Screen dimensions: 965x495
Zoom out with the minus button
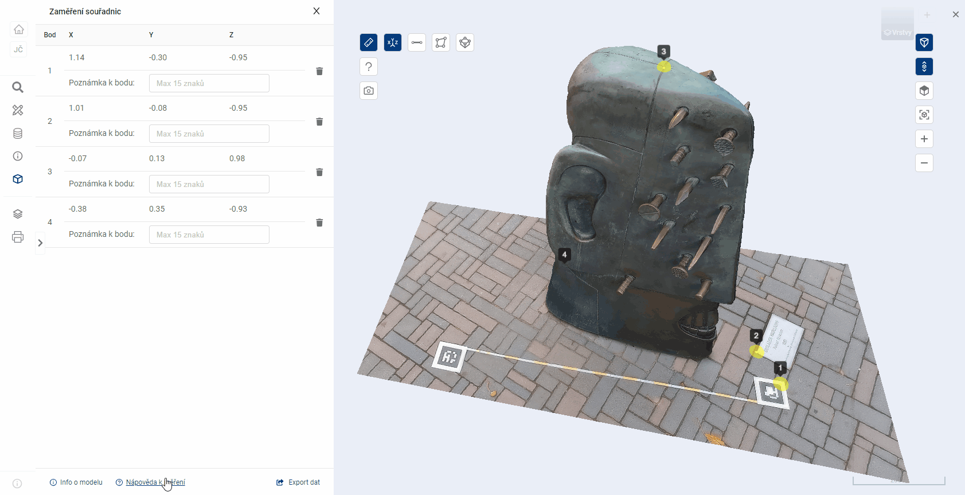click(924, 163)
